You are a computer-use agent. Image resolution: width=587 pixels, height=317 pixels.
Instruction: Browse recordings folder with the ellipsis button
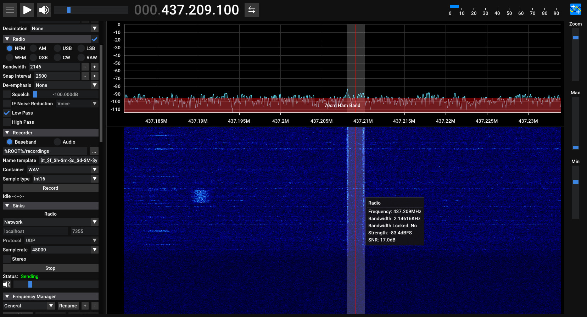tap(94, 151)
